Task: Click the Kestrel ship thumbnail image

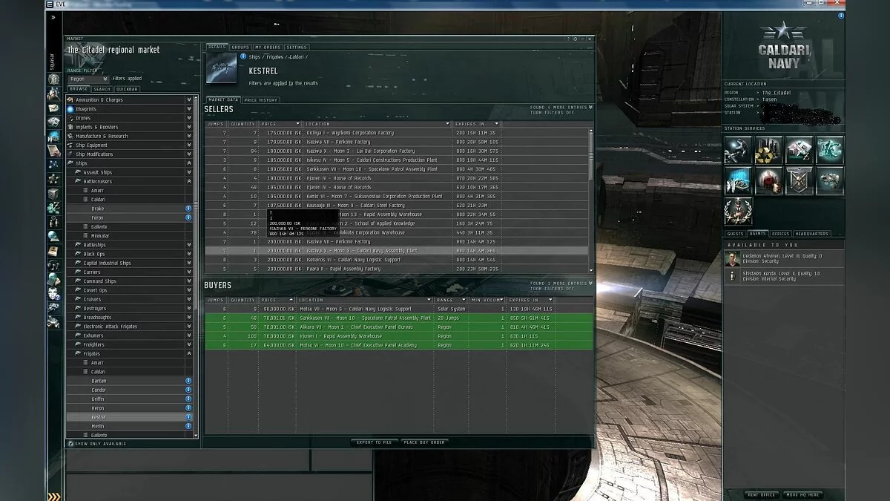Action: click(222, 69)
